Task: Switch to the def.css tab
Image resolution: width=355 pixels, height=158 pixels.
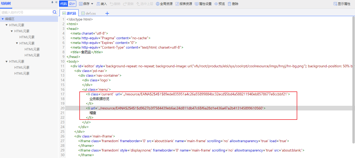Action: 88,13
